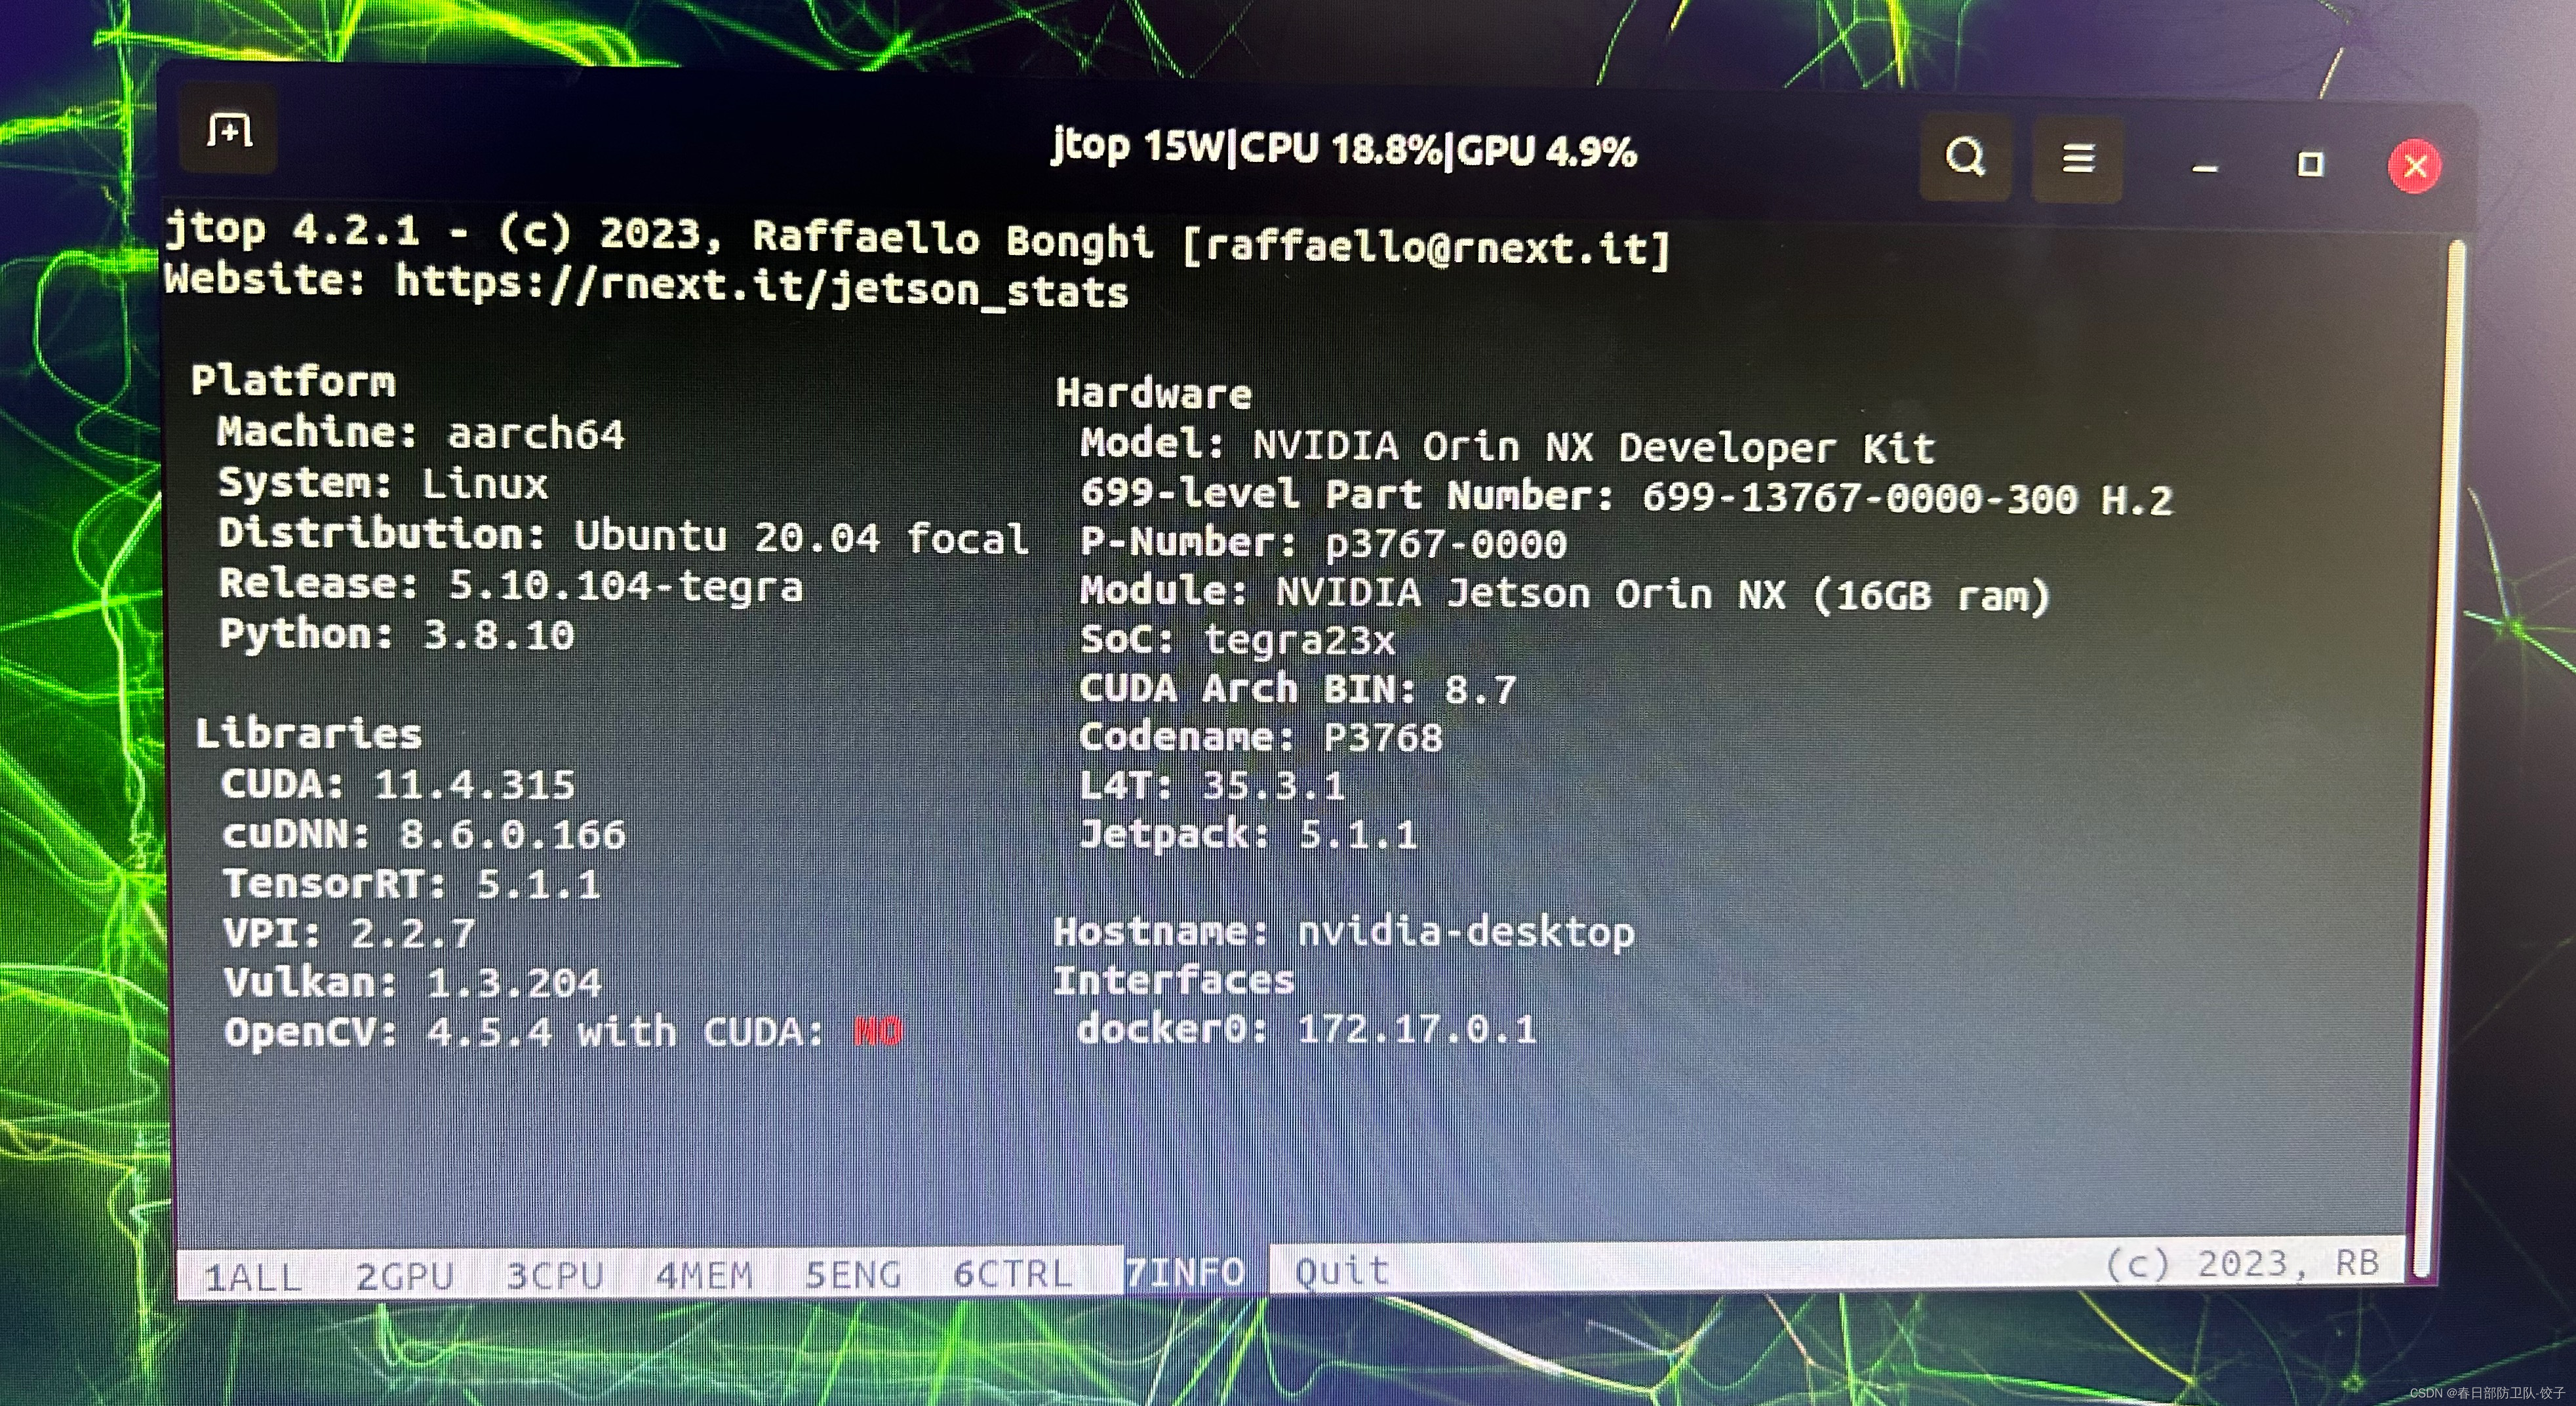The height and width of the screenshot is (1406, 2576).
Task: Click the red NO value after with CUDA
Action: coord(878,1031)
